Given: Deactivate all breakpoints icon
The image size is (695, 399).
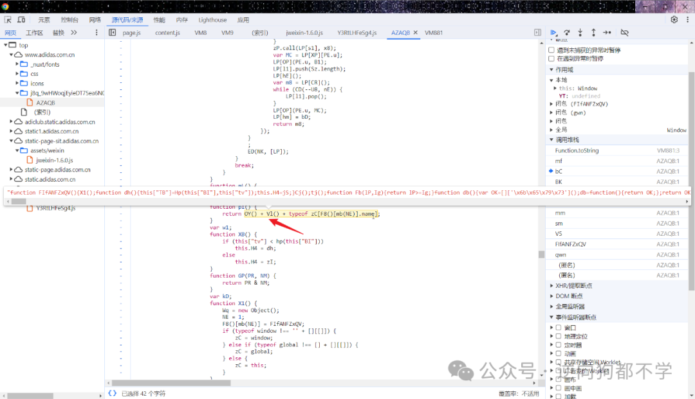Looking at the screenshot, I should (624, 33).
